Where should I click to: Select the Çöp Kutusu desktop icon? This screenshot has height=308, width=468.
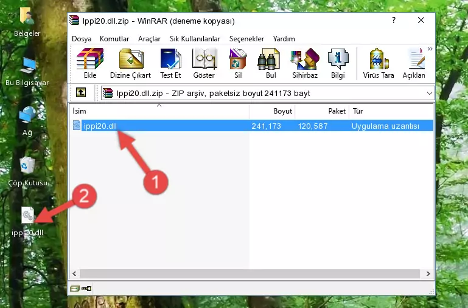click(27, 171)
